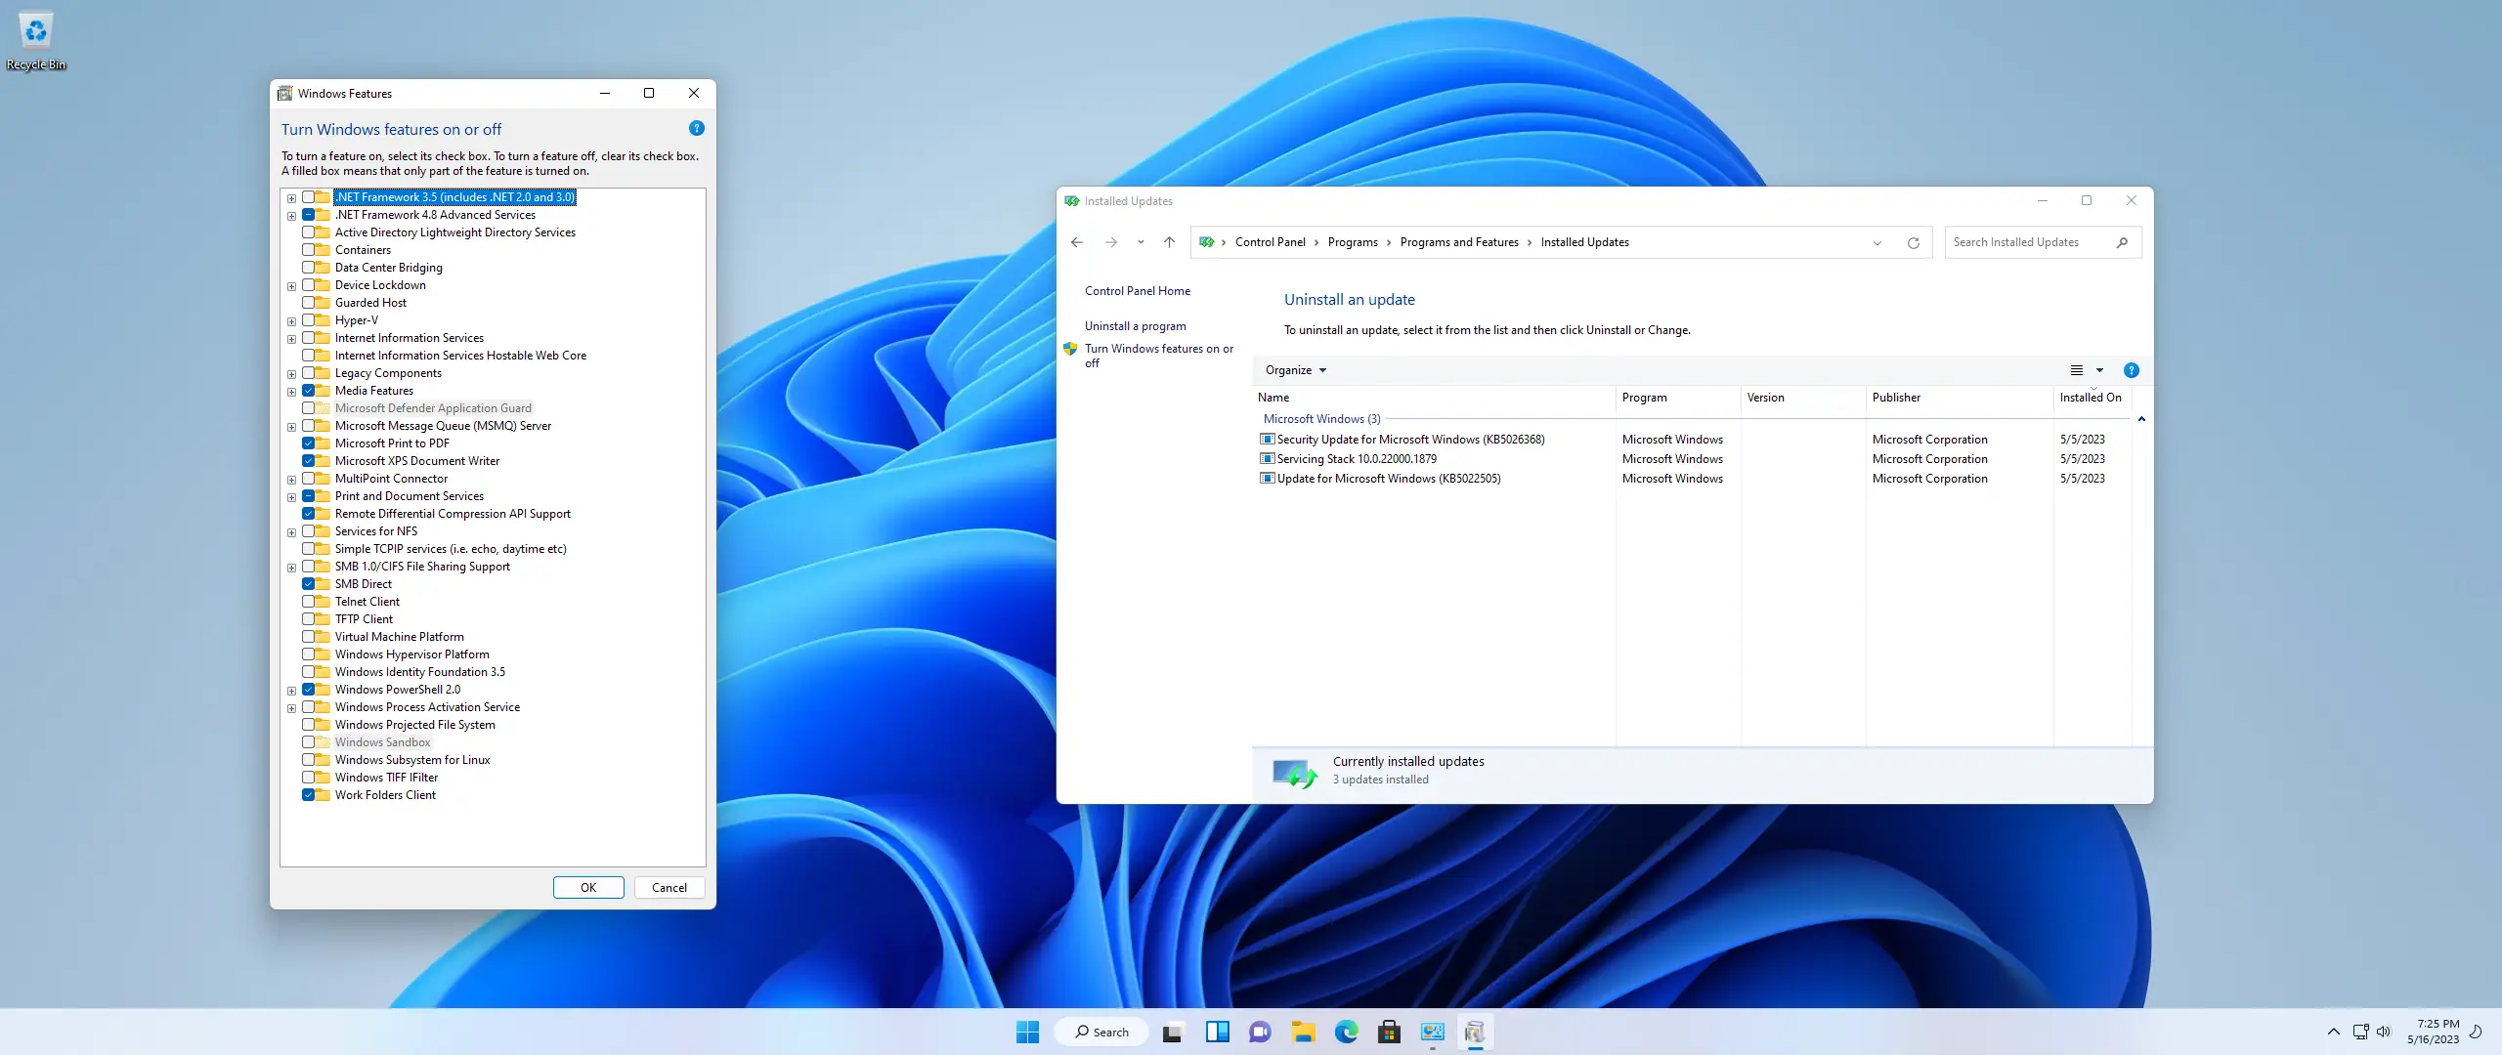
Task: Enable the Telnet Client checkbox
Action: tap(309, 602)
